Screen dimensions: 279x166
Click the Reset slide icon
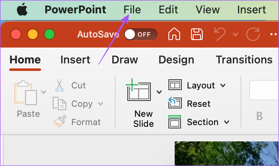coord(175,103)
